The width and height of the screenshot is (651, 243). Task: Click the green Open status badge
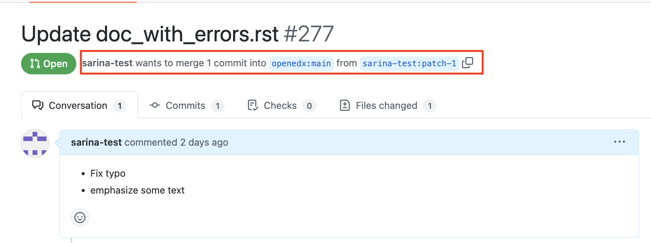(x=48, y=63)
